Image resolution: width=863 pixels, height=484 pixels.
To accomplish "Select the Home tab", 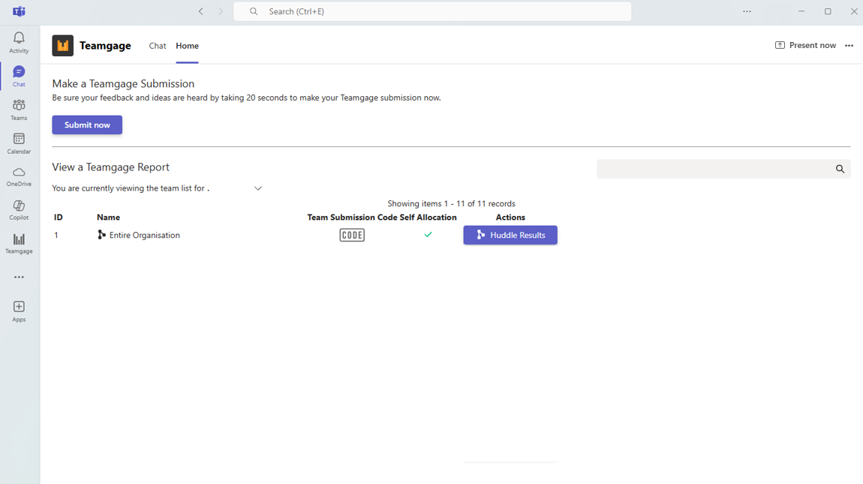I will [187, 46].
